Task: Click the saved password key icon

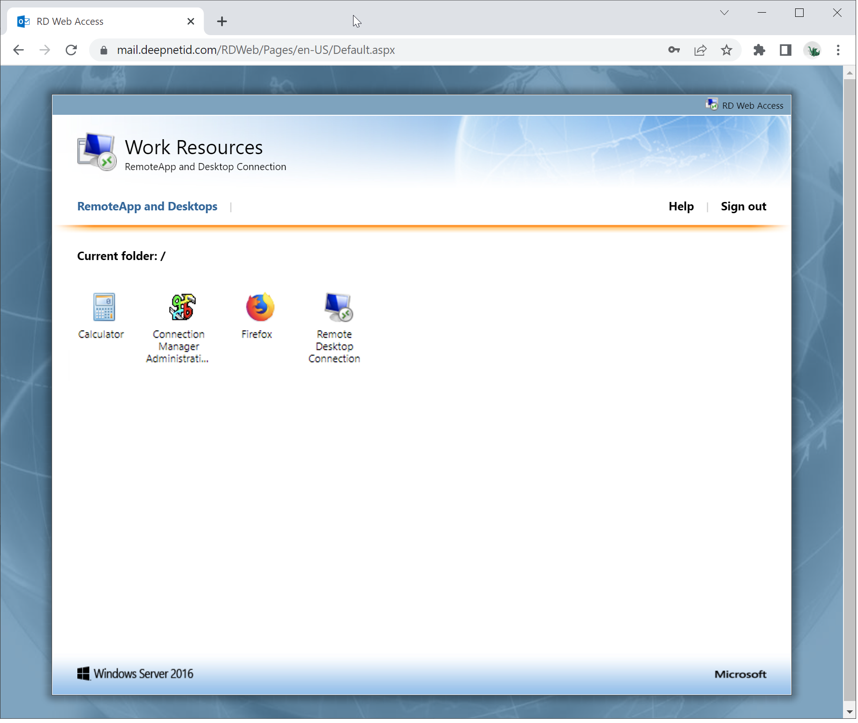Action: (x=674, y=50)
